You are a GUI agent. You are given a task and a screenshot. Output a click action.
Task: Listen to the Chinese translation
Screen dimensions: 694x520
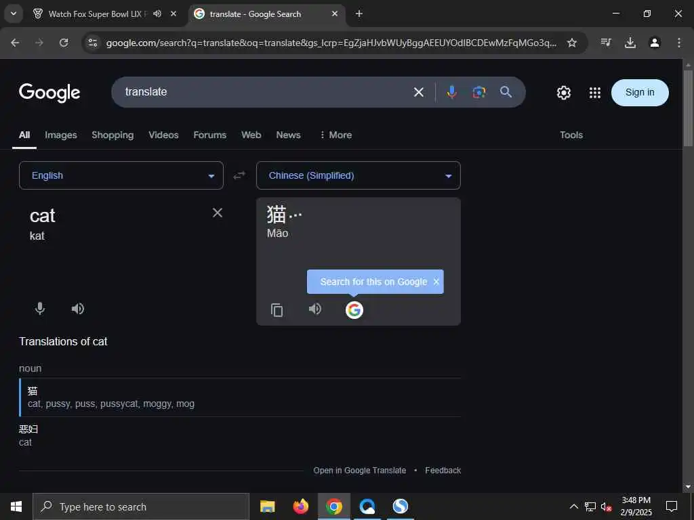click(x=314, y=309)
